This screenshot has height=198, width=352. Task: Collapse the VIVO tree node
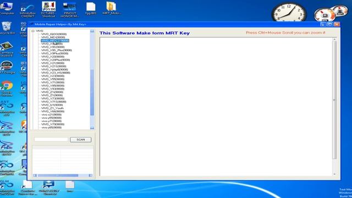point(33,31)
